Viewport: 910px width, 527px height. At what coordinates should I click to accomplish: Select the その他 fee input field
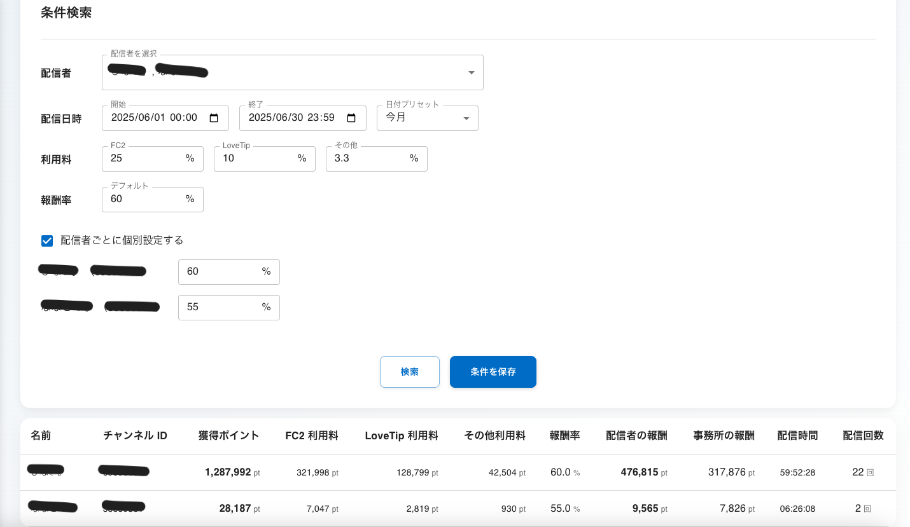coord(369,159)
